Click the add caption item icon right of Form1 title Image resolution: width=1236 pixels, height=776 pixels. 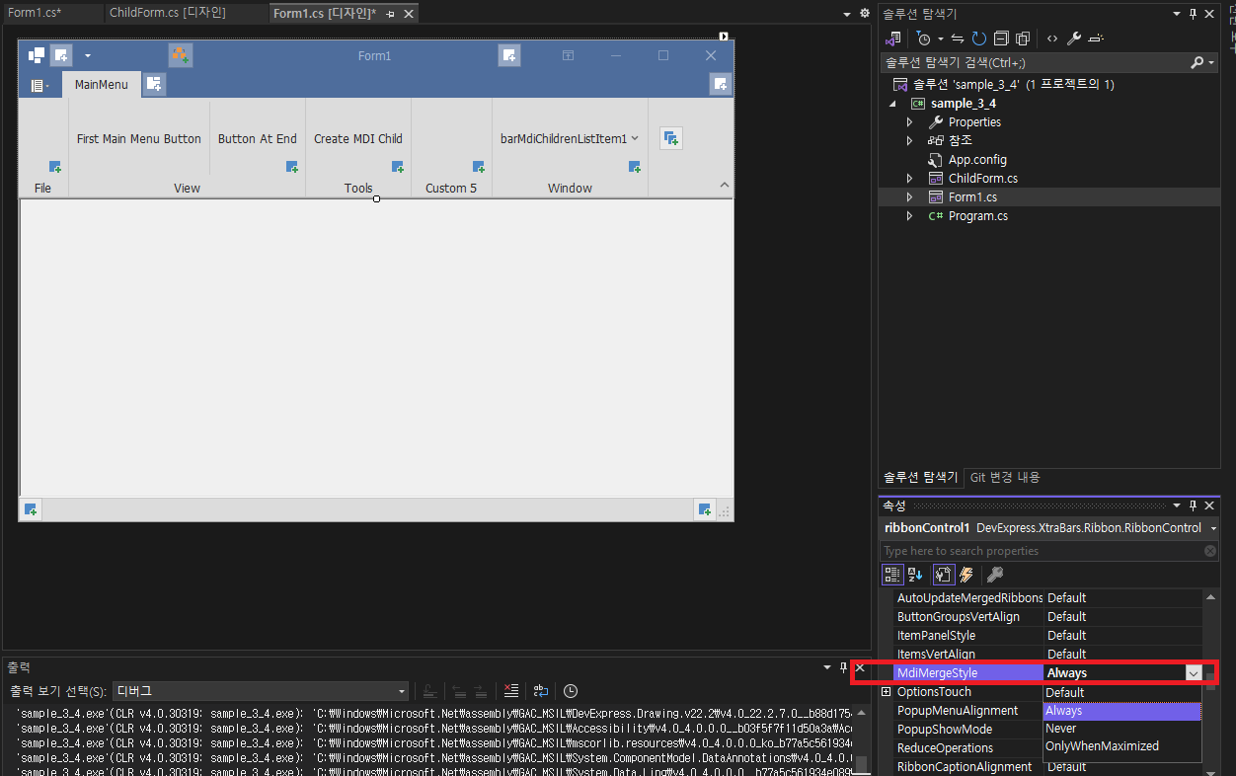[509, 55]
